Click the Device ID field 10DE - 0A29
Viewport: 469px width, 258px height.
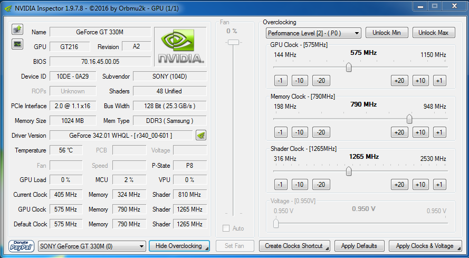point(73,77)
